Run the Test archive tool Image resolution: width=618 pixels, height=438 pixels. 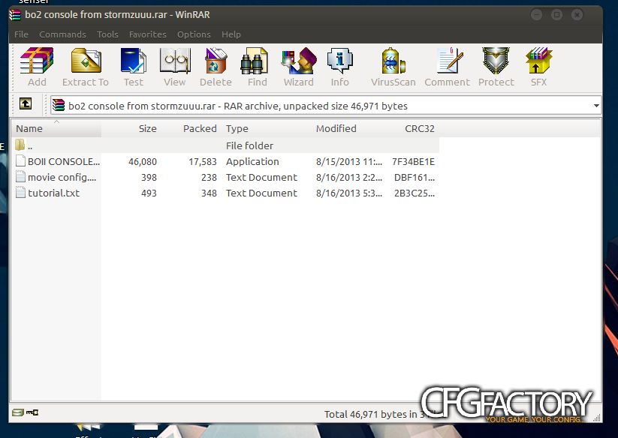[x=133, y=61]
